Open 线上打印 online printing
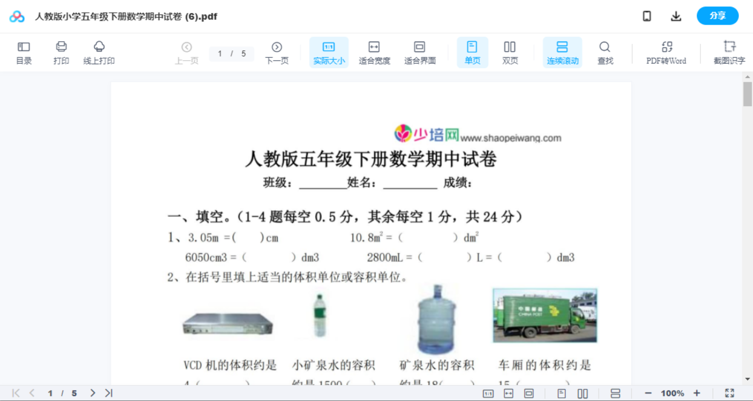 click(99, 52)
